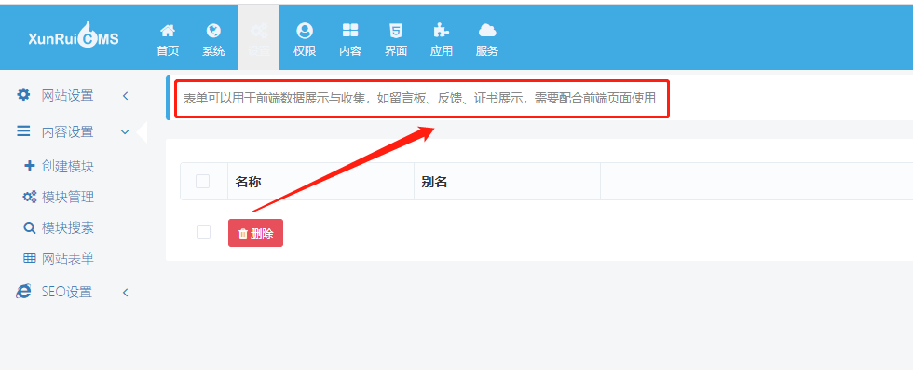Switch to 服务 menu label
Image resolution: width=913 pixels, height=370 pixels.
[486, 50]
